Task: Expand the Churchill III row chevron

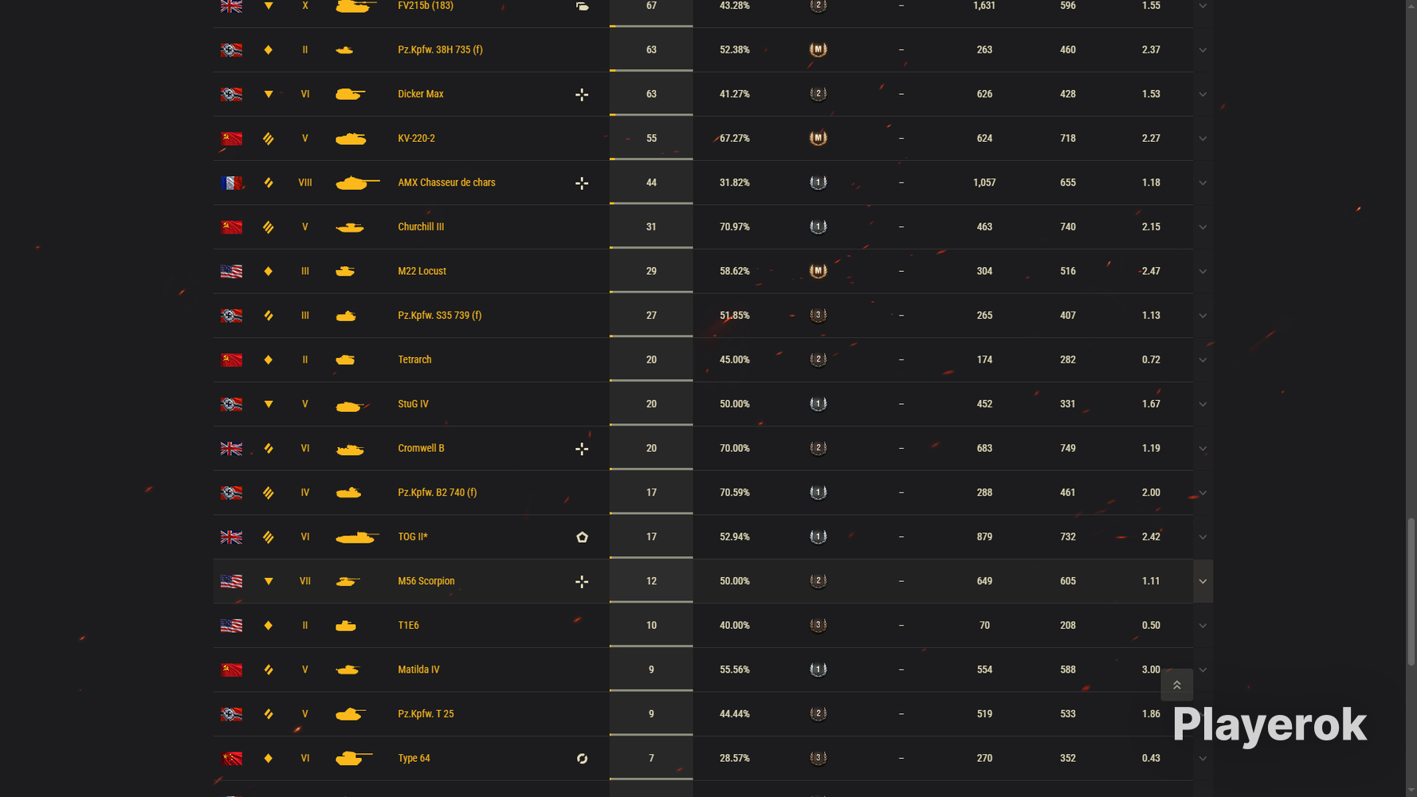Action: [1203, 227]
